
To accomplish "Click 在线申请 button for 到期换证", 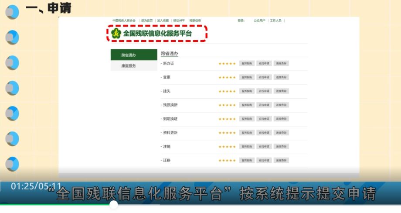I will (x=264, y=119).
